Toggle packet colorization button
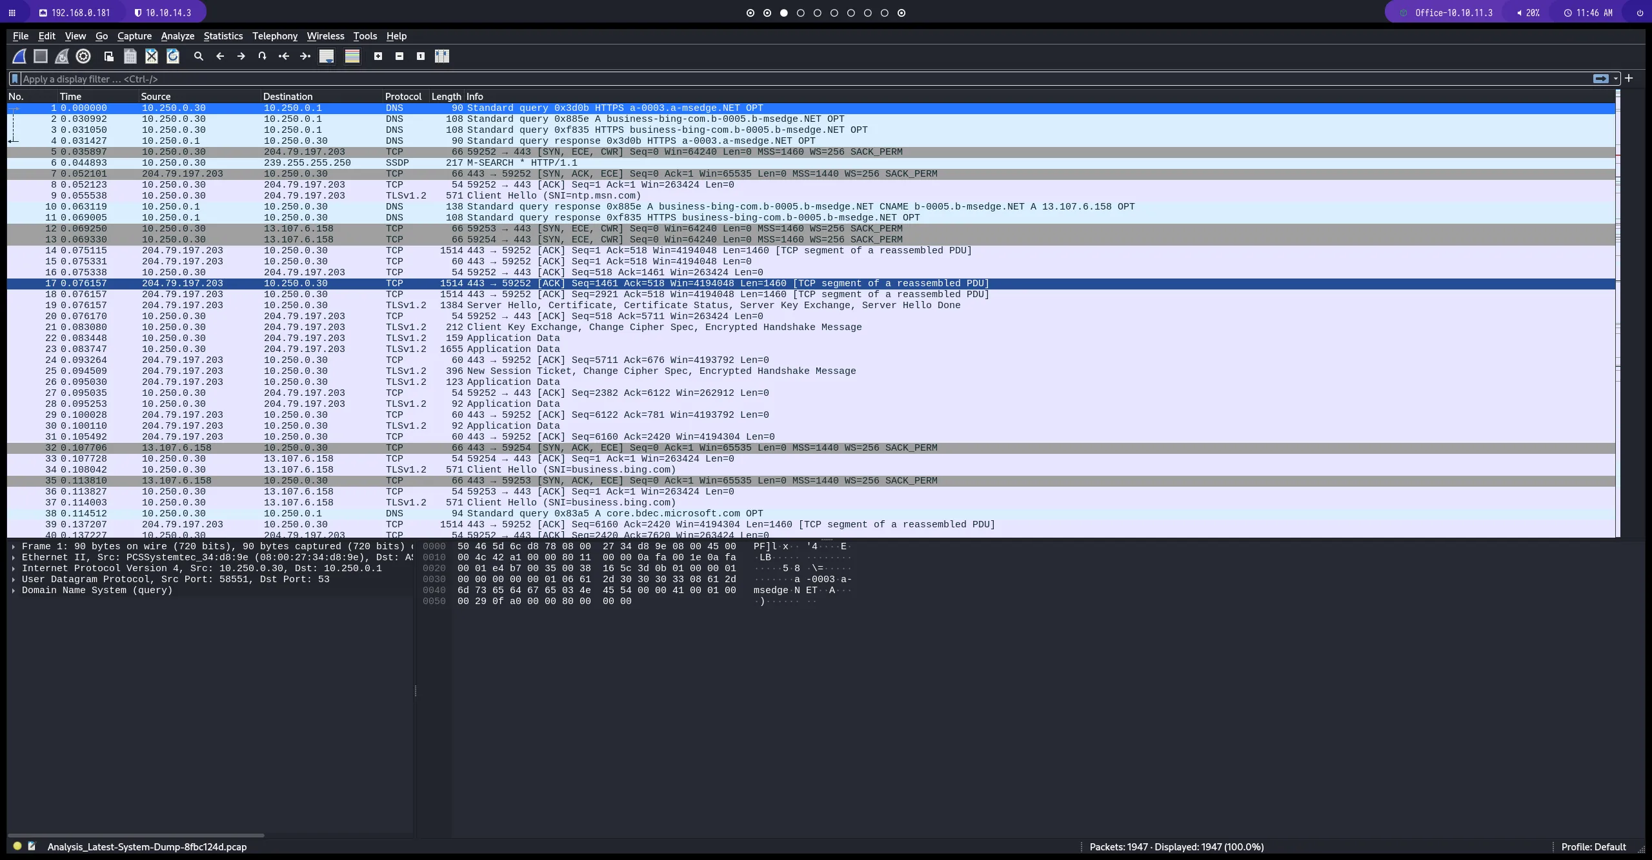 point(352,56)
